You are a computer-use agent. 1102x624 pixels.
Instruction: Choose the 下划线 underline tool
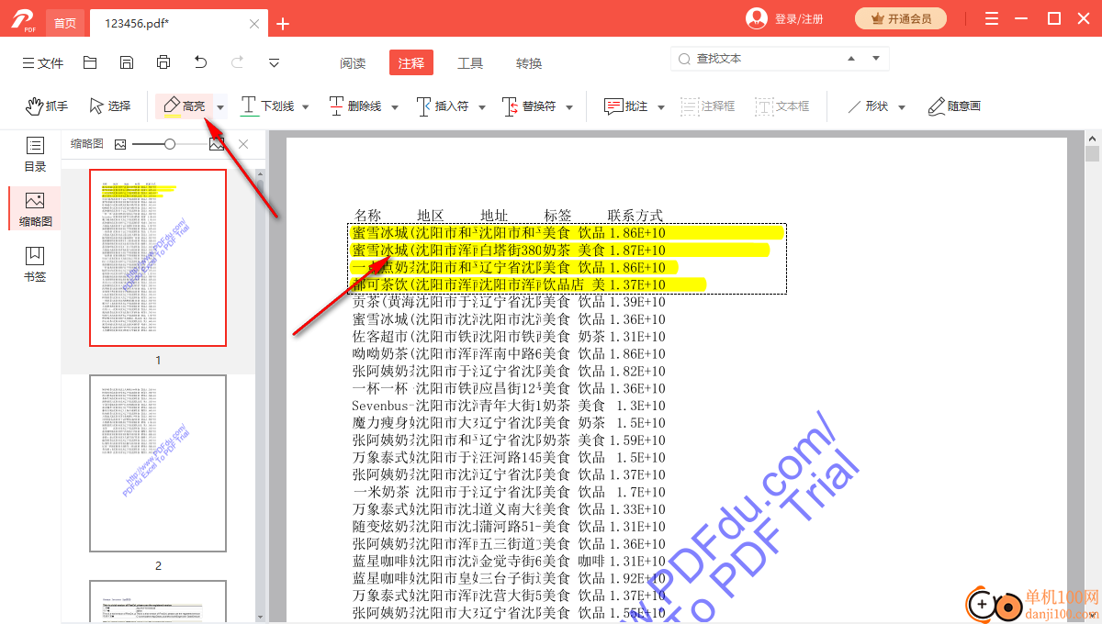tap(268, 106)
